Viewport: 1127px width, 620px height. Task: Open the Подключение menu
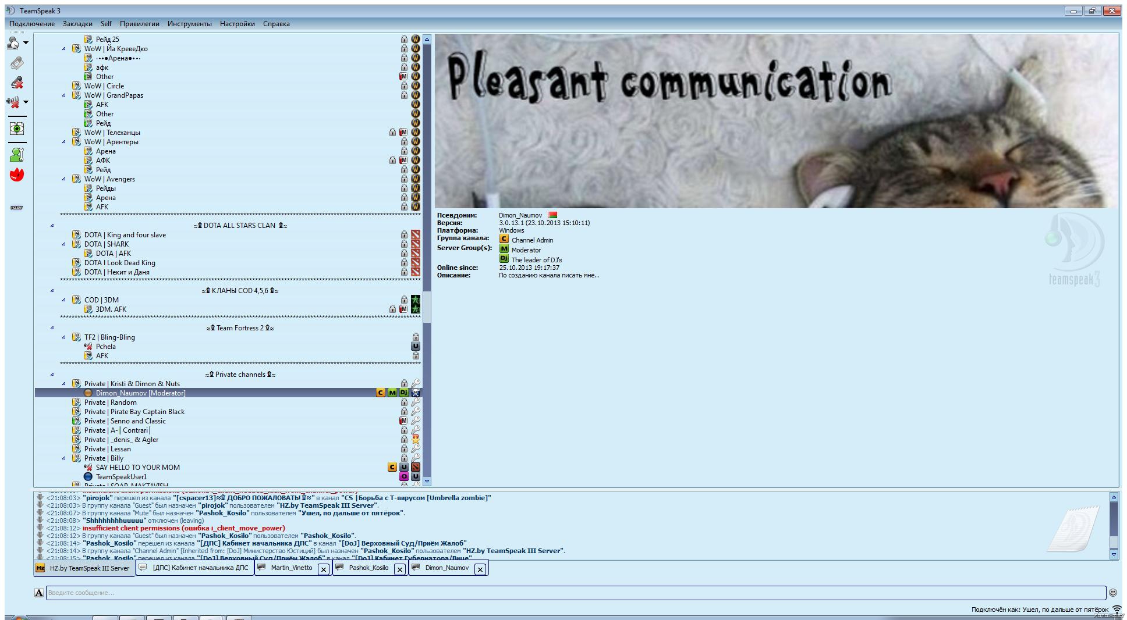pos(32,24)
